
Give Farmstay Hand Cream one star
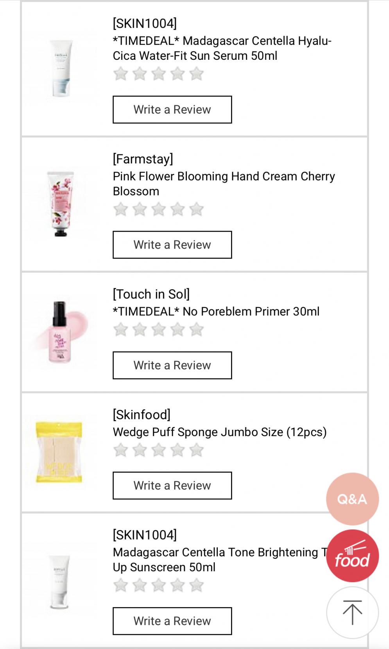120,209
